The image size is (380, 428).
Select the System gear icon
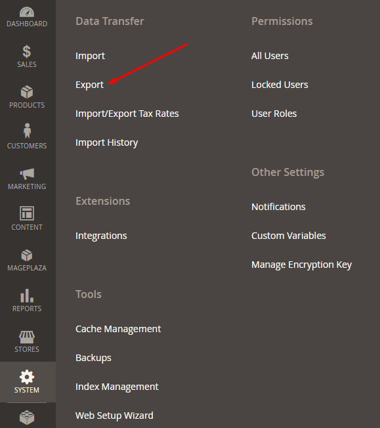pos(27,377)
